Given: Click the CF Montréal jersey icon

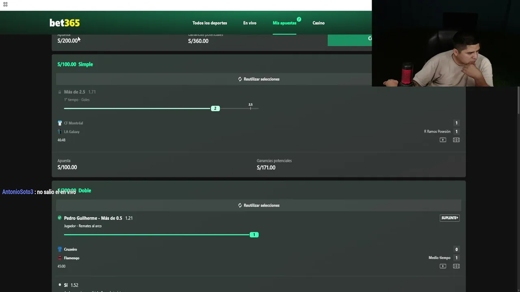Looking at the screenshot, I should pos(60,123).
